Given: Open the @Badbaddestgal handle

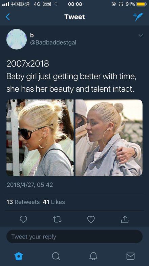Looking at the screenshot, I should [x=53, y=42].
